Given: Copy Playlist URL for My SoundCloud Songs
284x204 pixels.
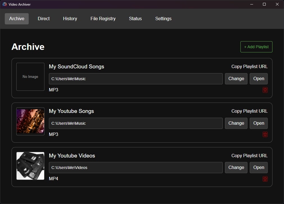Looking at the screenshot, I should [249, 67].
